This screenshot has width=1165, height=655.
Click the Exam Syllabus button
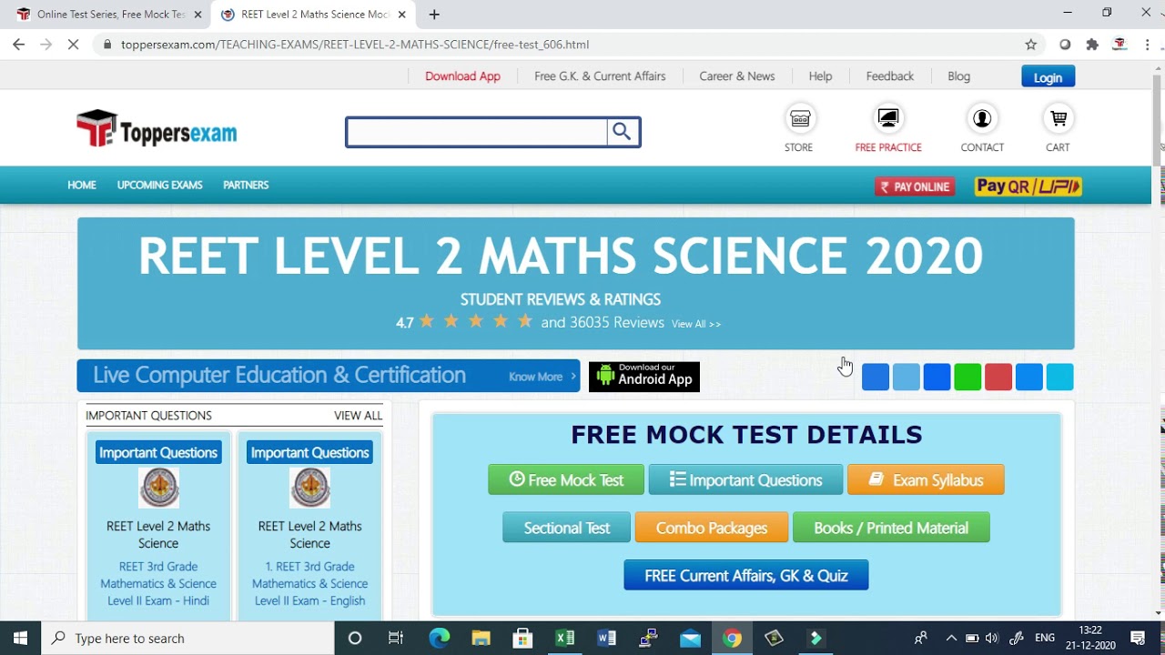[x=926, y=479]
